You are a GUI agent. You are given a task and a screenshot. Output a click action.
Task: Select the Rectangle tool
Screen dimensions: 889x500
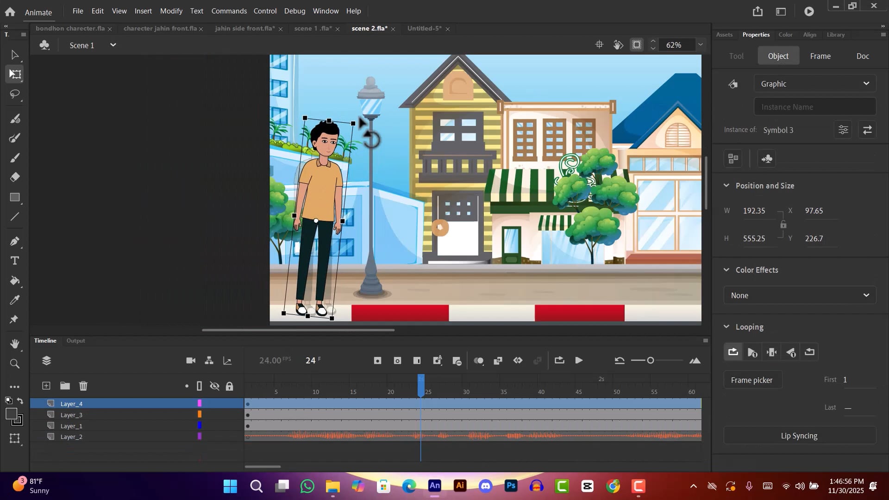tap(15, 198)
